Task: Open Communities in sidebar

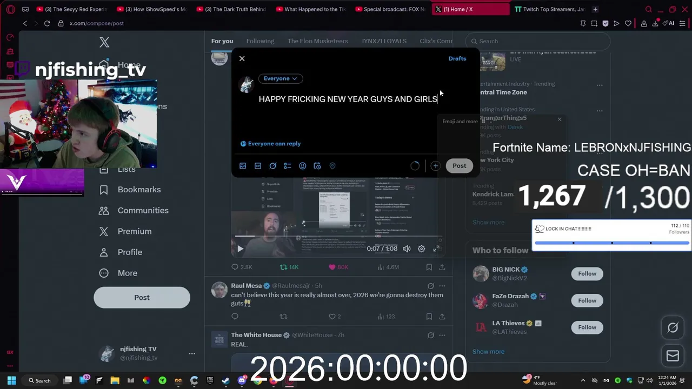Action: (134, 211)
